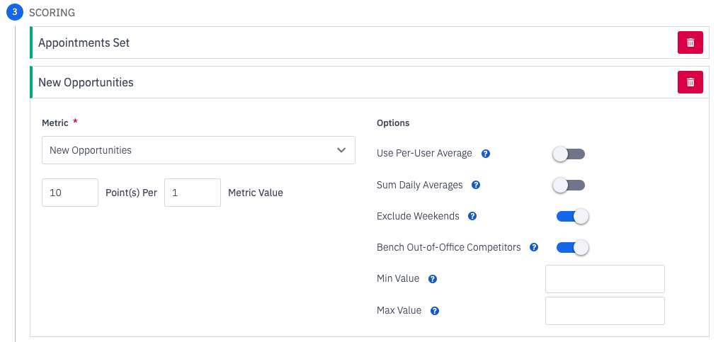Turn off Bench Out-of-Office Competitors switch
Screen dimensions: 723x342
[573, 247]
